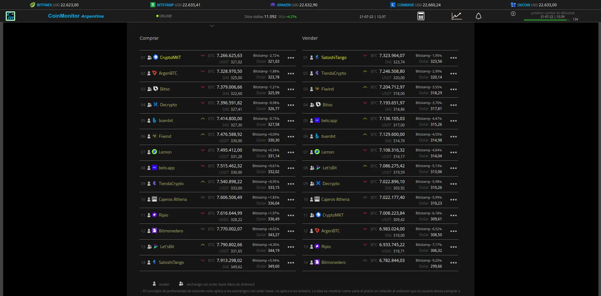Open the notifications bell icon

pos(478,16)
